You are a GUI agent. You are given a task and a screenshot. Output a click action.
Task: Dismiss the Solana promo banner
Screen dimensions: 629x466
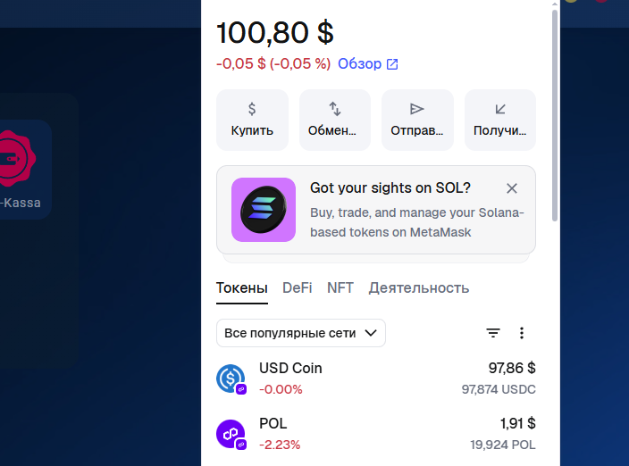pyautogui.click(x=511, y=188)
